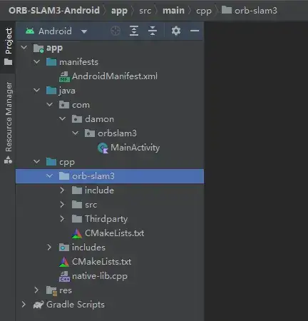Click the include folder icon

coord(77,190)
